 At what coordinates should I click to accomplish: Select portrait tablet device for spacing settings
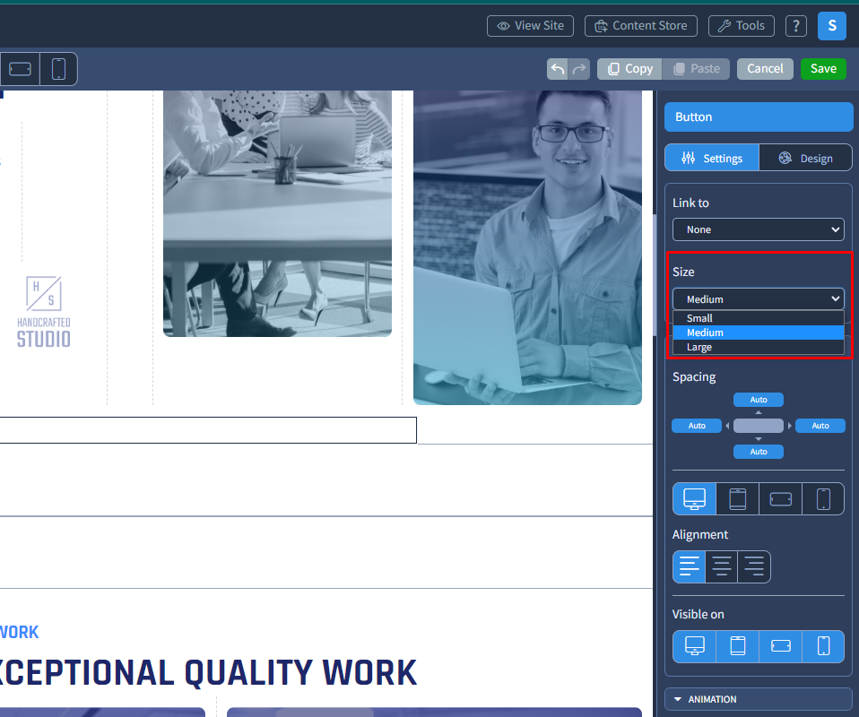tap(737, 499)
